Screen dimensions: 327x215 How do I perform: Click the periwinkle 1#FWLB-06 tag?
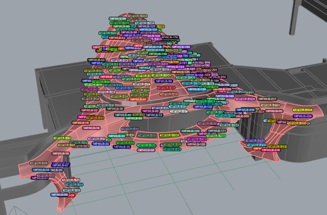tap(59, 195)
